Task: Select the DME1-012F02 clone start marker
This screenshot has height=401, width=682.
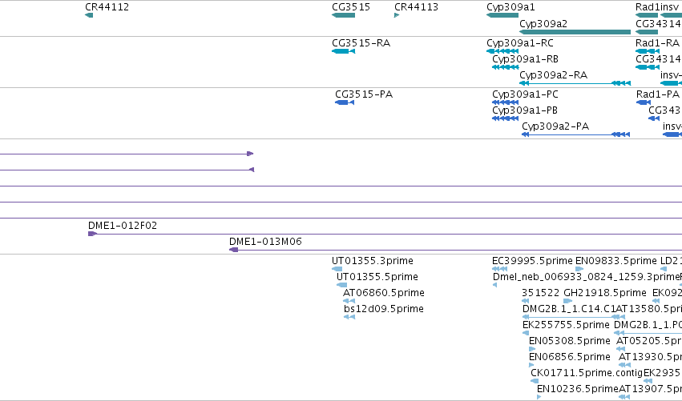Action: [x=92, y=234]
